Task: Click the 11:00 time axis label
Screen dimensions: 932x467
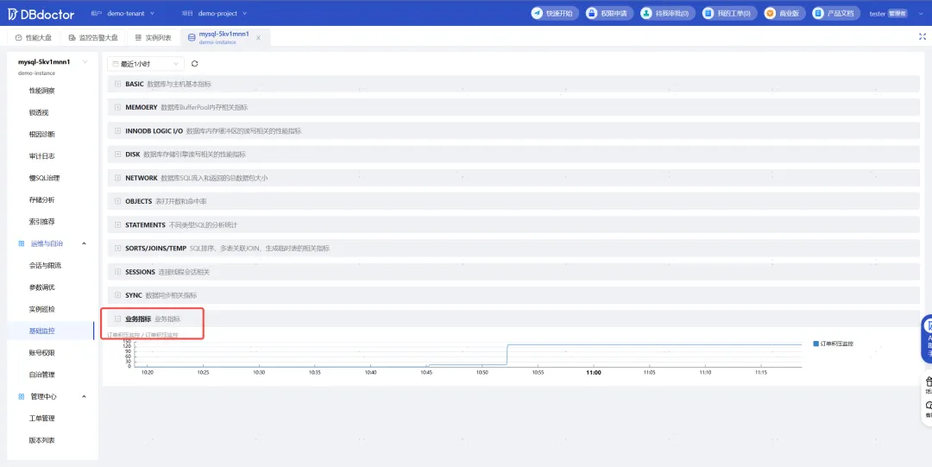Action: 593,373
